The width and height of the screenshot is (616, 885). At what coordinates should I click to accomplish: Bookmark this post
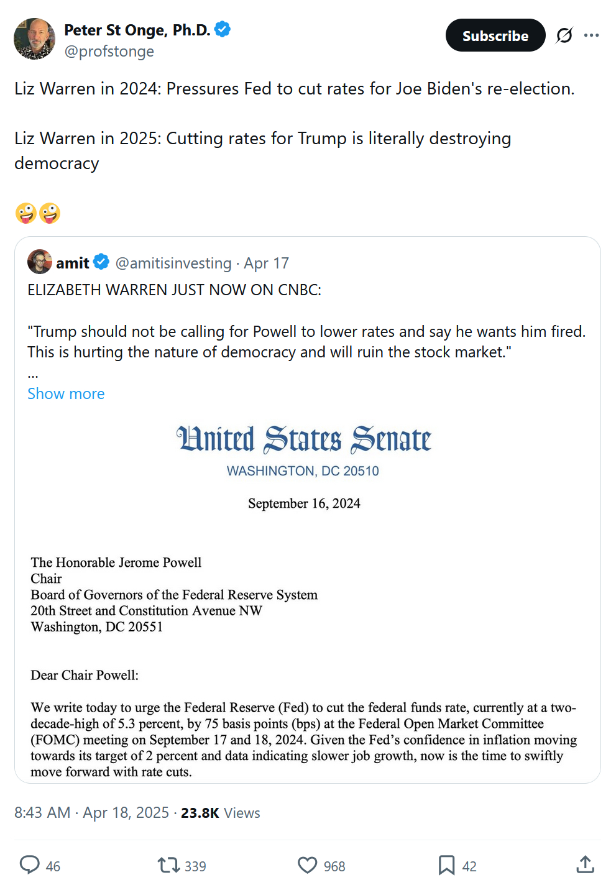(446, 865)
